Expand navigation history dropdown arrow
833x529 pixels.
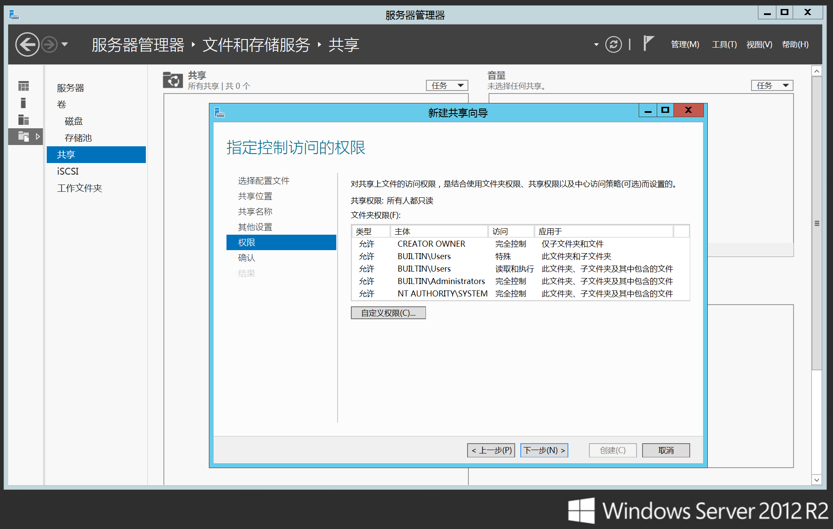[65, 44]
